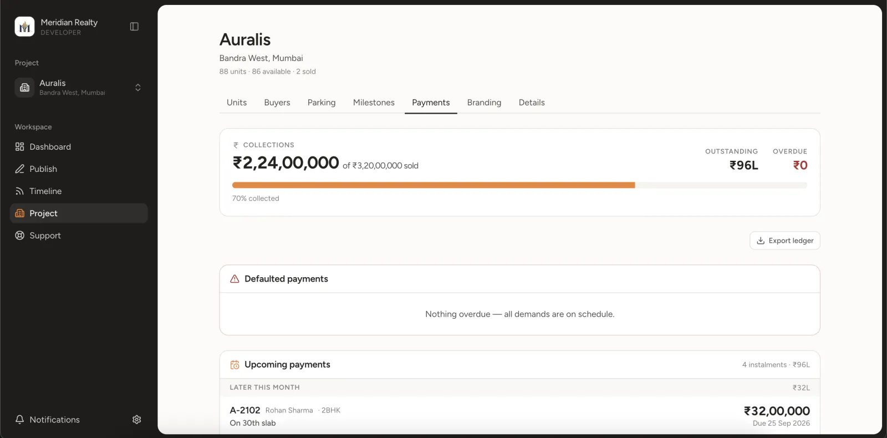
Task: Click the Publish pencil icon
Action: 20,169
